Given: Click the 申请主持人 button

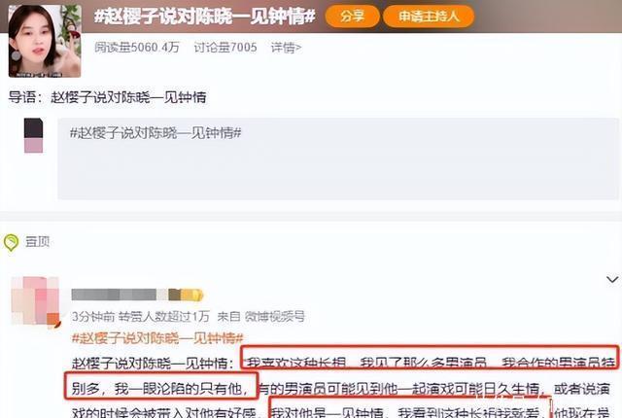Looking at the screenshot, I should click(x=429, y=17).
